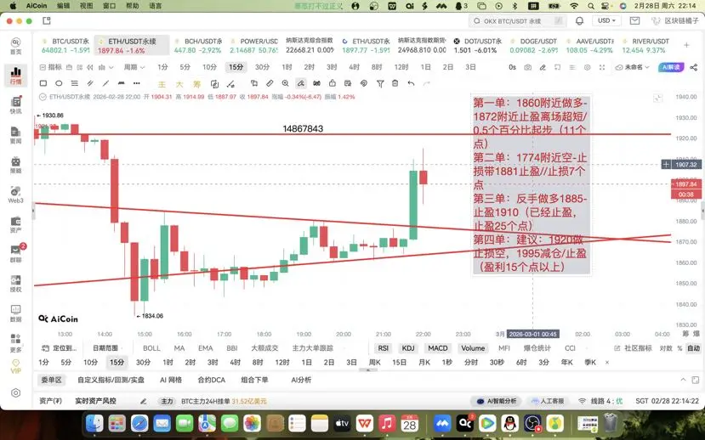The image size is (705, 440).
Task: Open the AI 网格 tab
Action: click(x=171, y=380)
